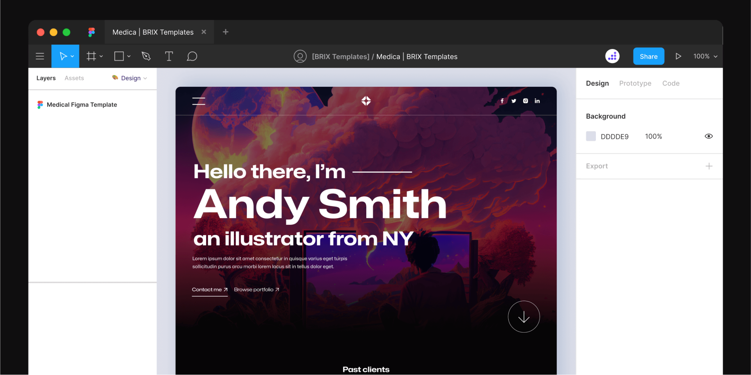Select the Pen tool
Screen dimensions: 751x375
click(x=146, y=56)
